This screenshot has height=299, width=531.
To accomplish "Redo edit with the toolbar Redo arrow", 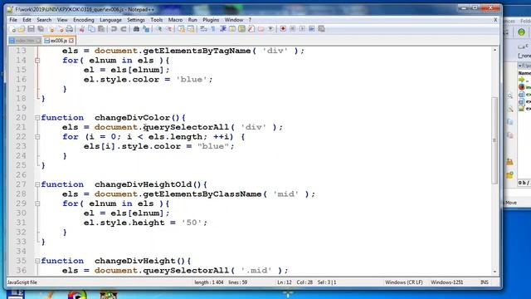I will click(x=124, y=29).
